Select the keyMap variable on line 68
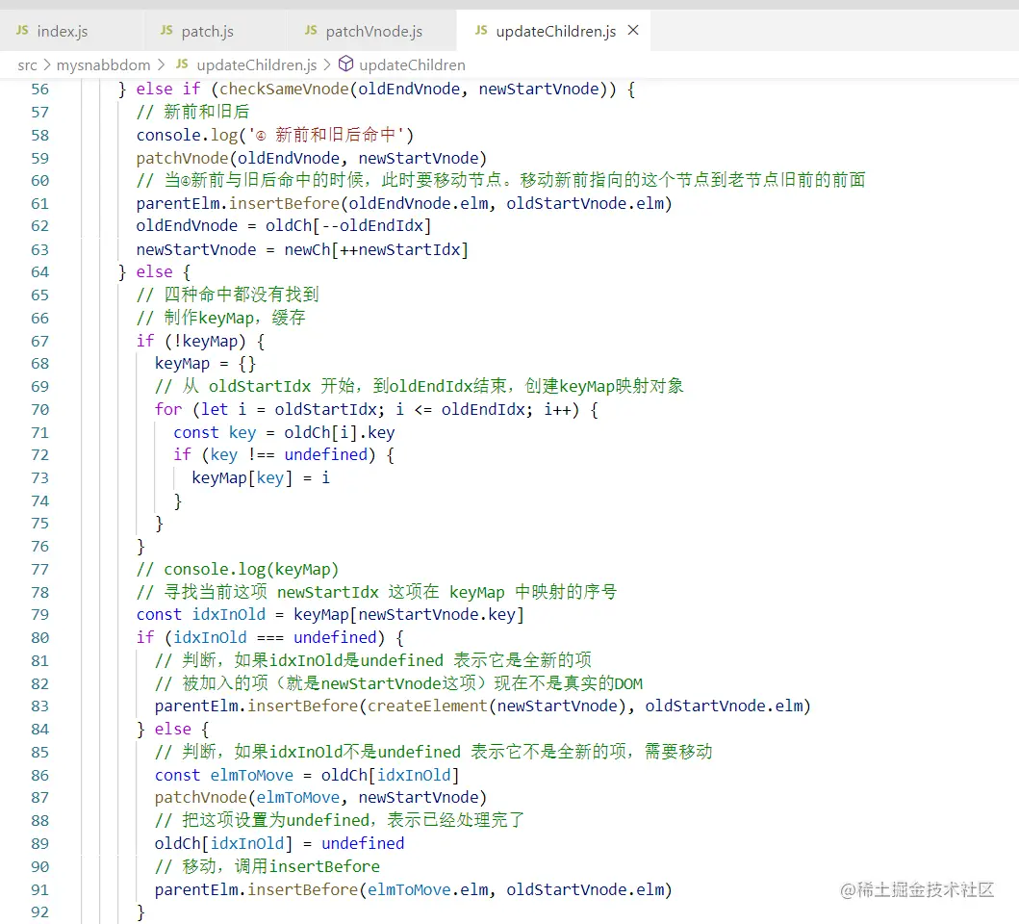This screenshot has width=1019, height=924. [182, 363]
